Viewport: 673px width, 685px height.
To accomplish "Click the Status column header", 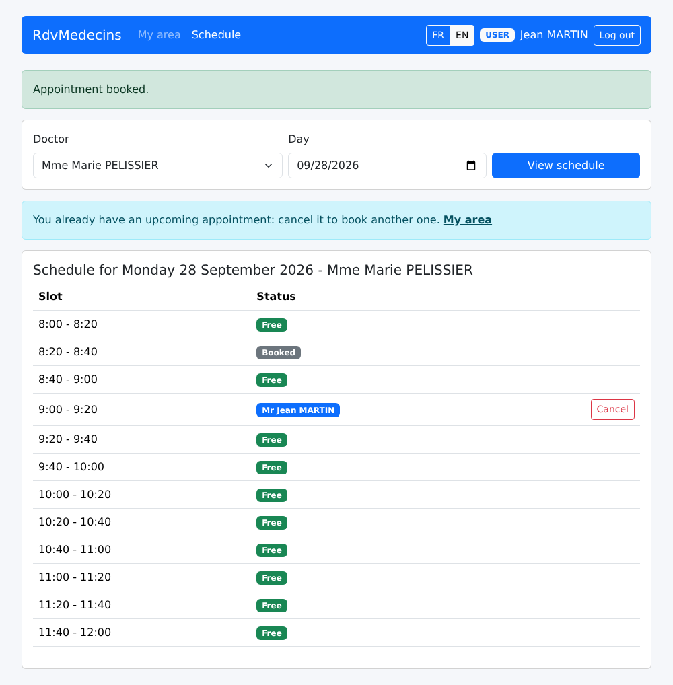I will [x=276, y=297].
